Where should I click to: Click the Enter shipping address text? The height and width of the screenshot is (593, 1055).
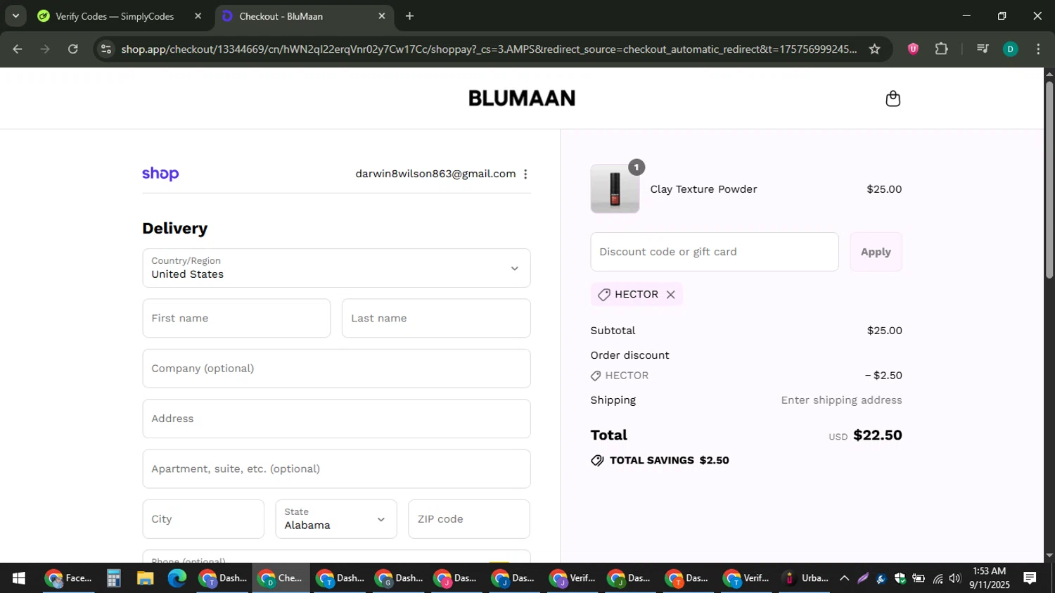point(841,400)
